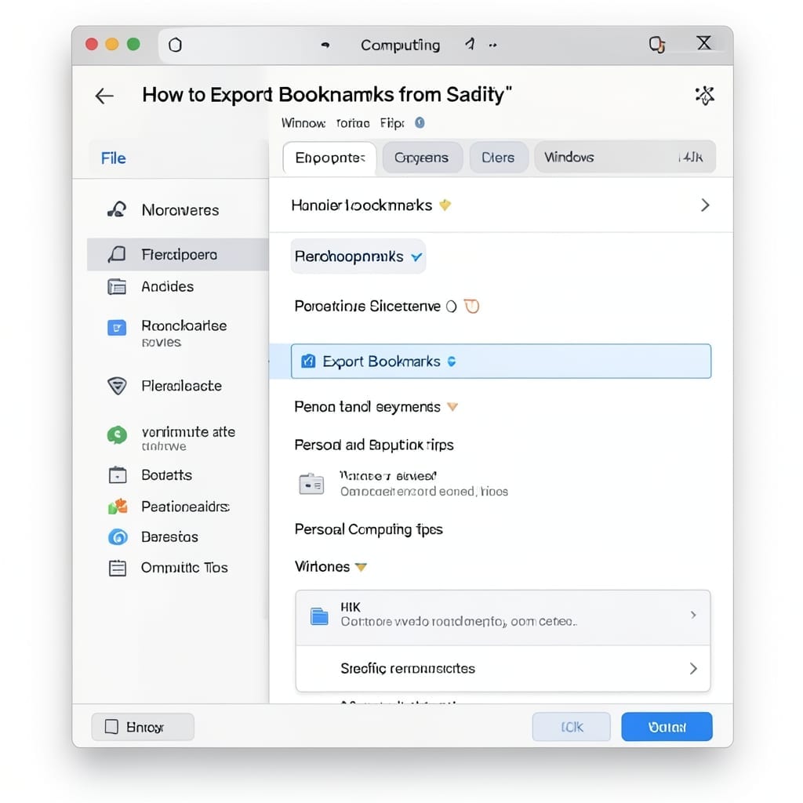Click the green venrimute atte icon
Image resolution: width=803 pixels, height=803 pixels.
point(117,435)
